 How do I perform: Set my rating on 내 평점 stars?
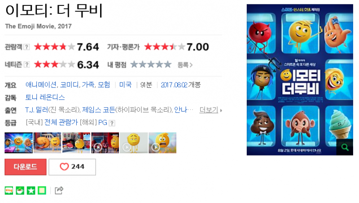pos(151,65)
